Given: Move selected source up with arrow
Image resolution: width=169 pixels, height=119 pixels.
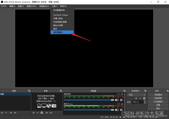Looking at the screenshot, I should click(47, 113).
